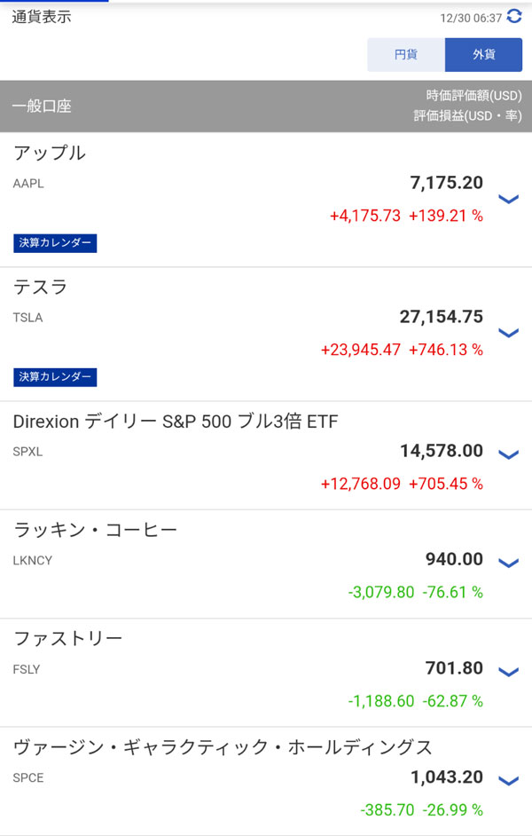The width and height of the screenshot is (532, 836).
Task: Open the テスラ stock name
Action: pos(41,288)
